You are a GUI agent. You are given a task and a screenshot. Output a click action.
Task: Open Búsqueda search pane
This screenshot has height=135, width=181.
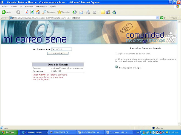pyautogui.click(x=49, y=12)
